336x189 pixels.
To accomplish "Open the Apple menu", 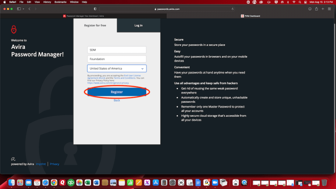I will [4, 2].
